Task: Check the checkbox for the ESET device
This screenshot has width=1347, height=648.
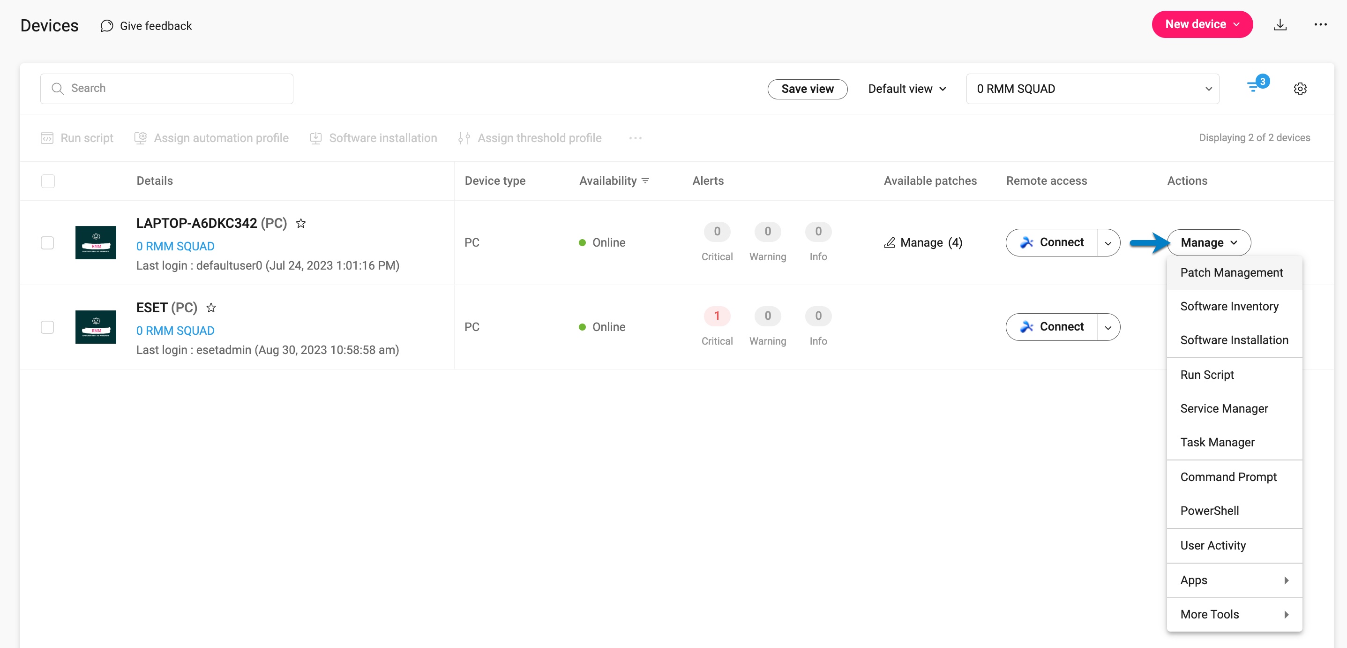Action: tap(48, 327)
